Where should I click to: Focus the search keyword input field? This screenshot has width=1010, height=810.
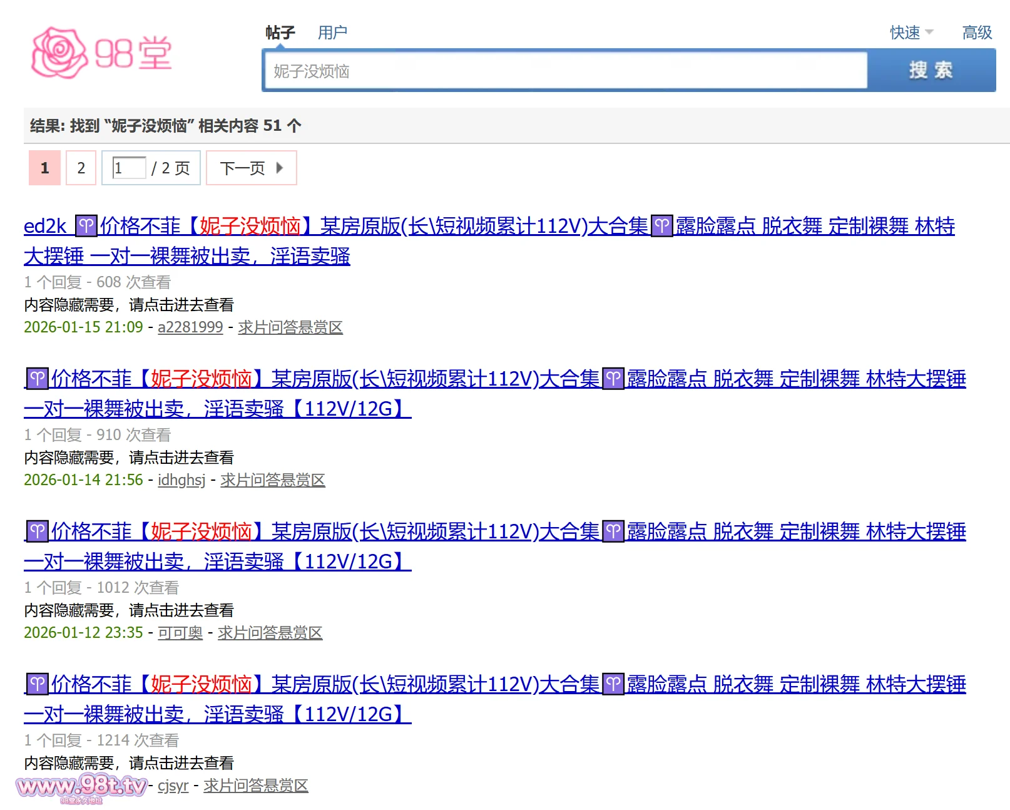click(564, 71)
